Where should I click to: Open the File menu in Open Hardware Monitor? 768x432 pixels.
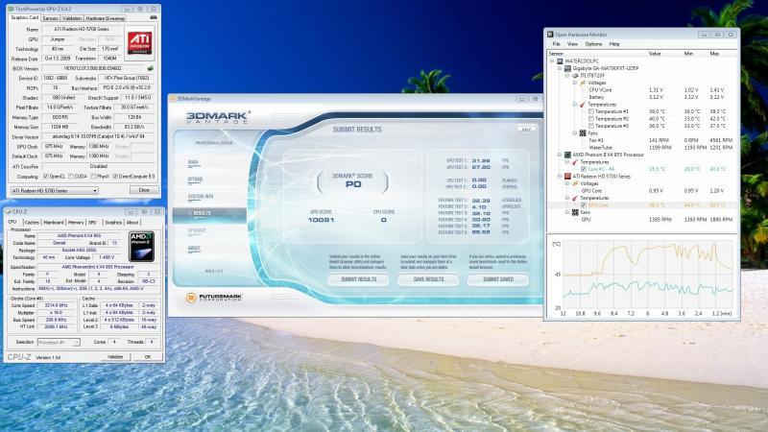(557, 44)
